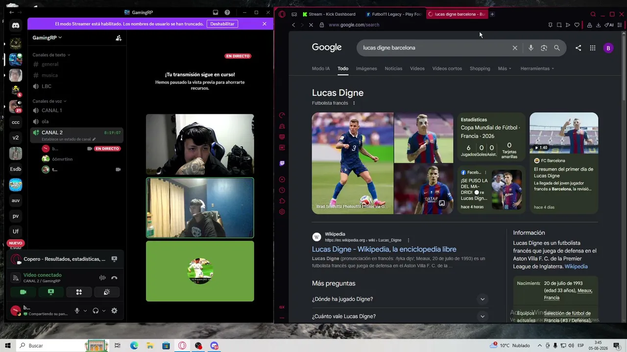Image resolution: width=627 pixels, height=352 pixels.
Task: Open microphone input options arrow
Action: point(85,311)
